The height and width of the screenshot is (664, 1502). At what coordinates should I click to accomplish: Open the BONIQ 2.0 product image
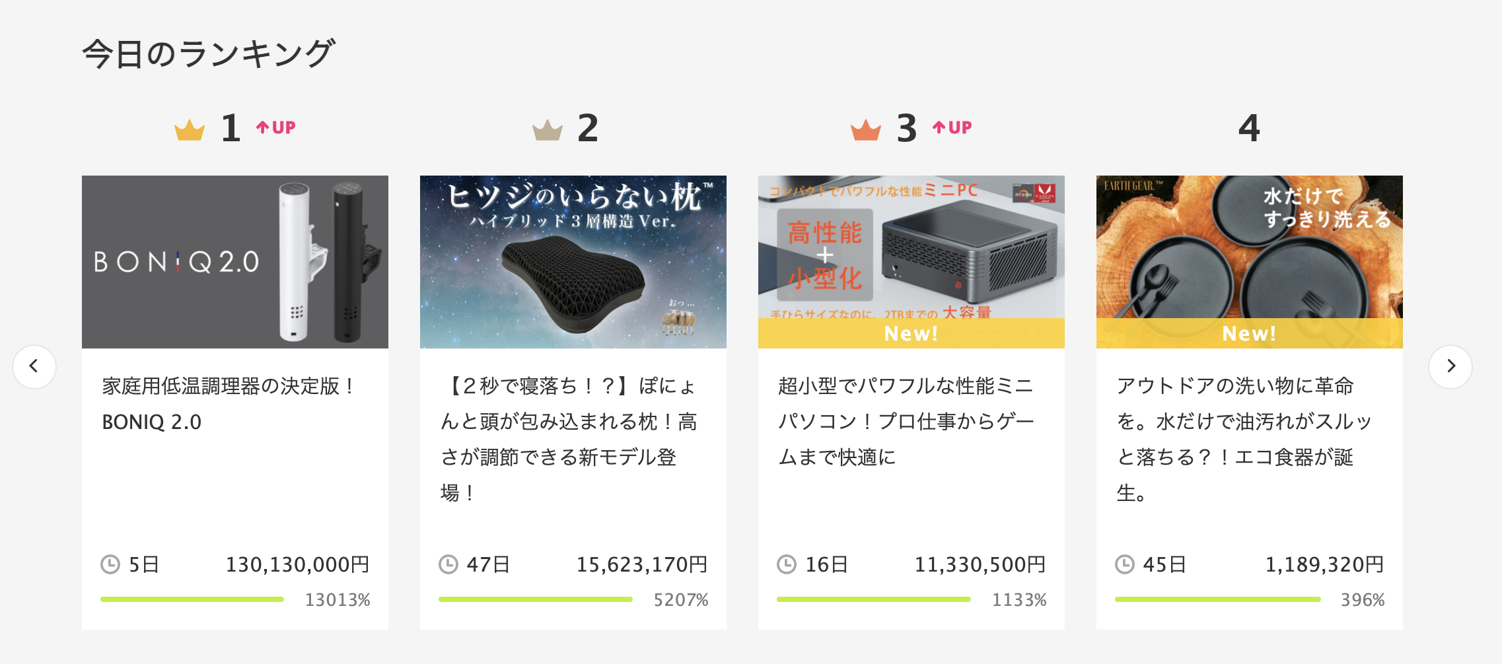[x=235, y=262]
